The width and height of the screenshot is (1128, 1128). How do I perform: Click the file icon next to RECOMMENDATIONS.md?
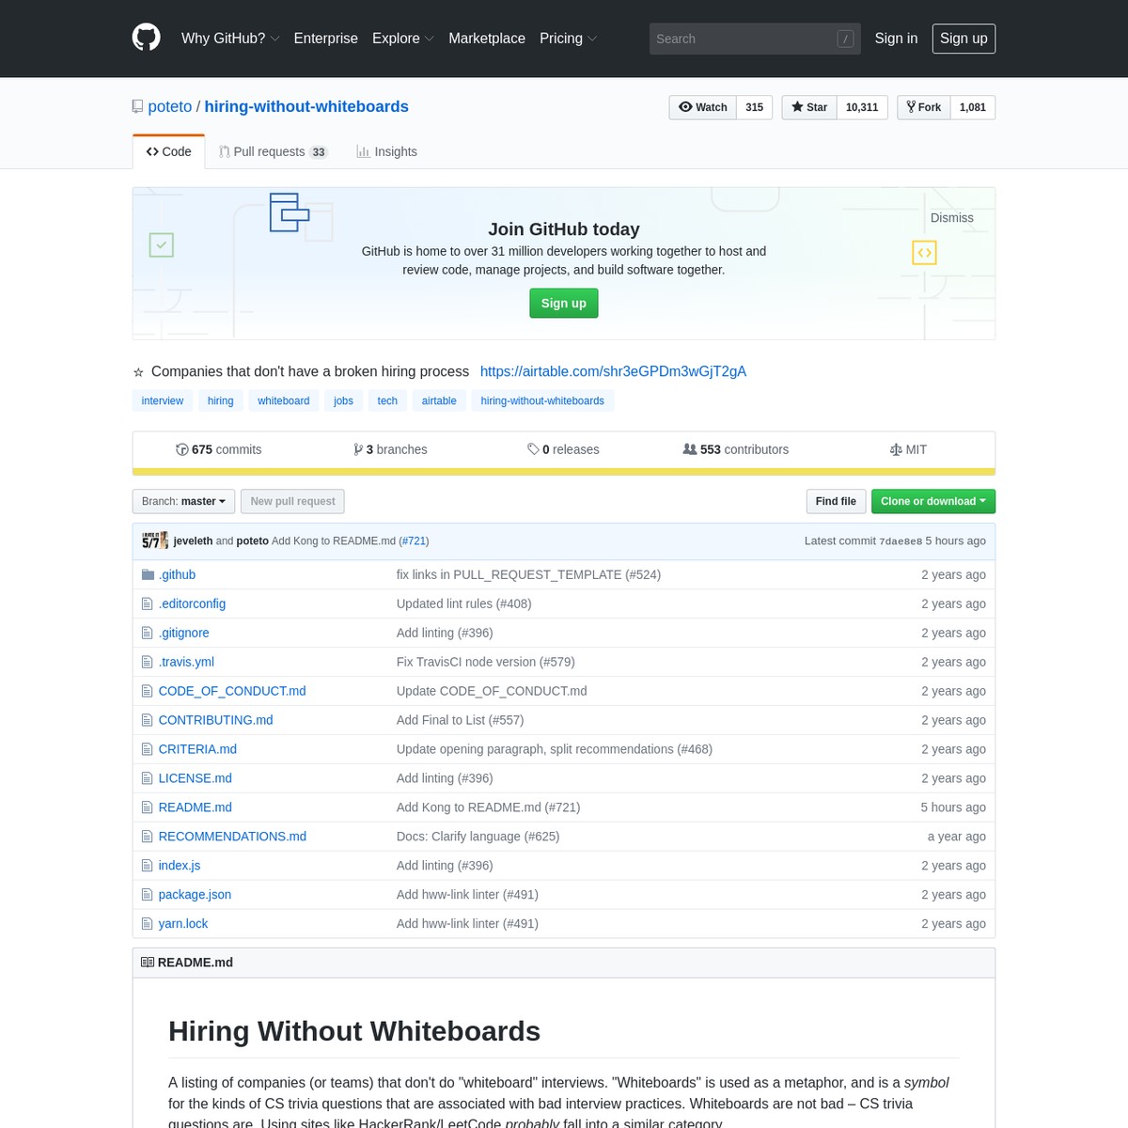click(x=147, y=837)
